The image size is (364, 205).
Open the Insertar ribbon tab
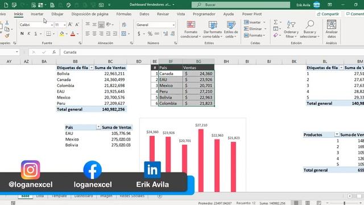37,14
